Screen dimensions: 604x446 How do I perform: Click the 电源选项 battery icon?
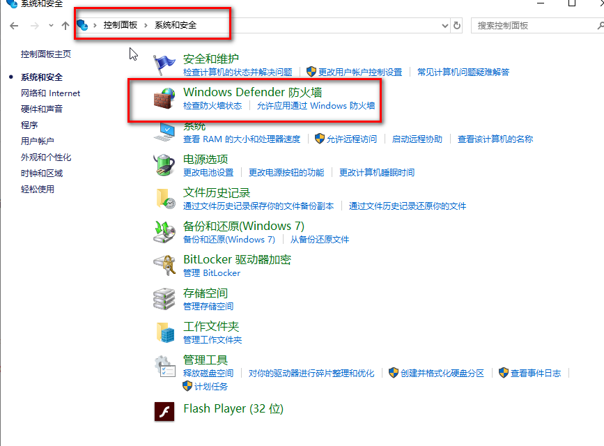point(164,165)
